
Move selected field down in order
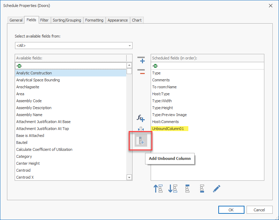(x=173, y=188)
